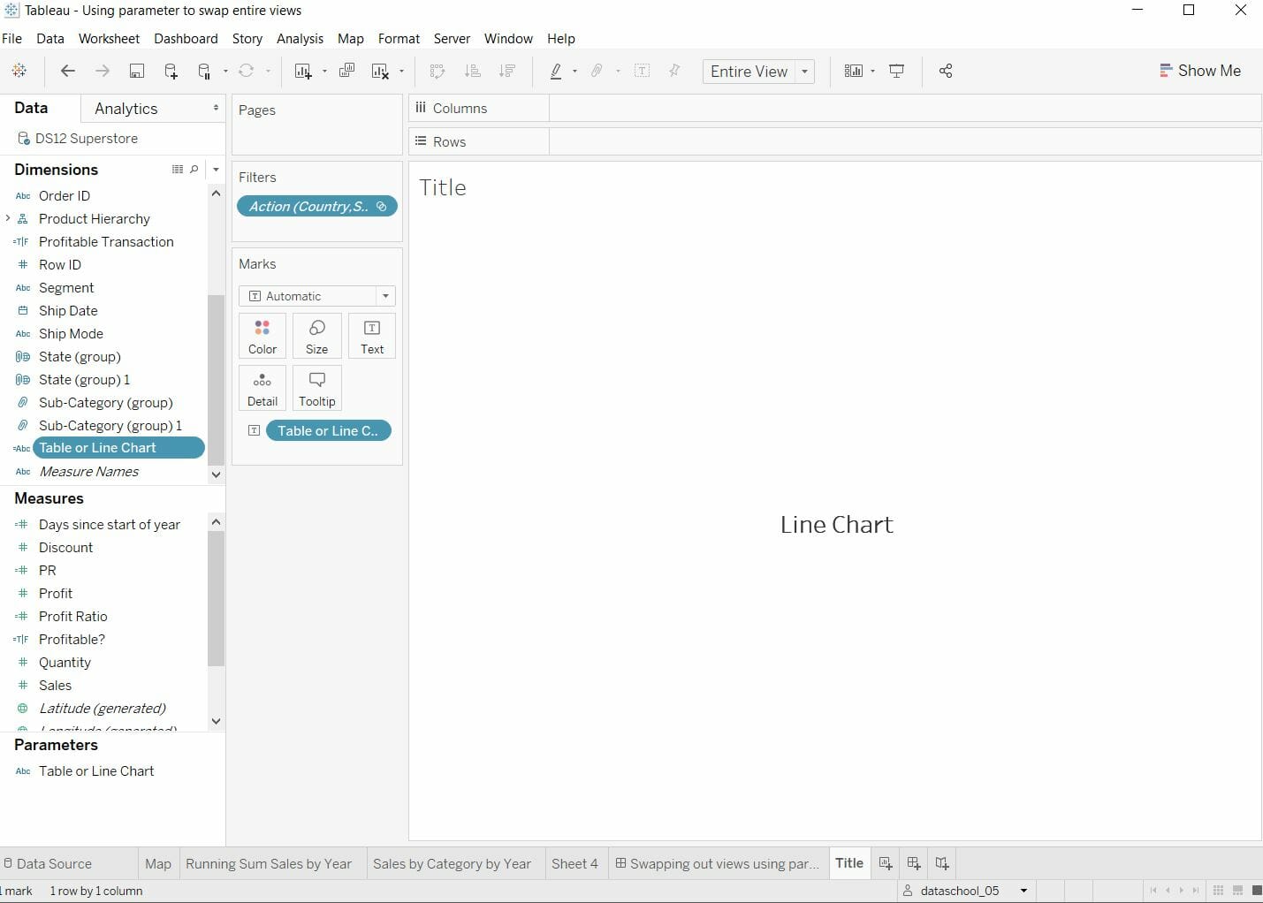Select the Table or Line Chart dimension
The width and height of the screenshot is (1263, 903).
click(x=118, y=448)
